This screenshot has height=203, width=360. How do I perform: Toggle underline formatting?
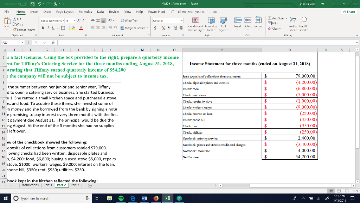[x=53, y=27]
